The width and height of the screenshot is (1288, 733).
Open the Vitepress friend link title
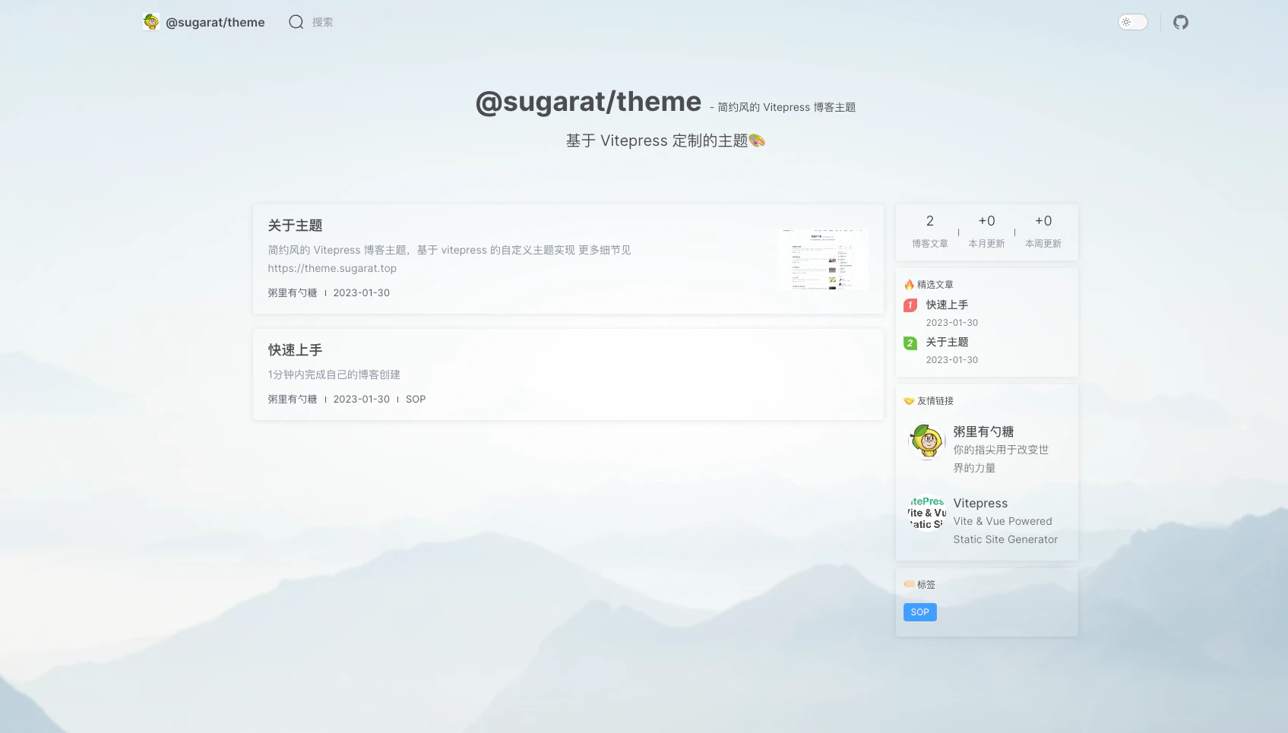point(980,504)
